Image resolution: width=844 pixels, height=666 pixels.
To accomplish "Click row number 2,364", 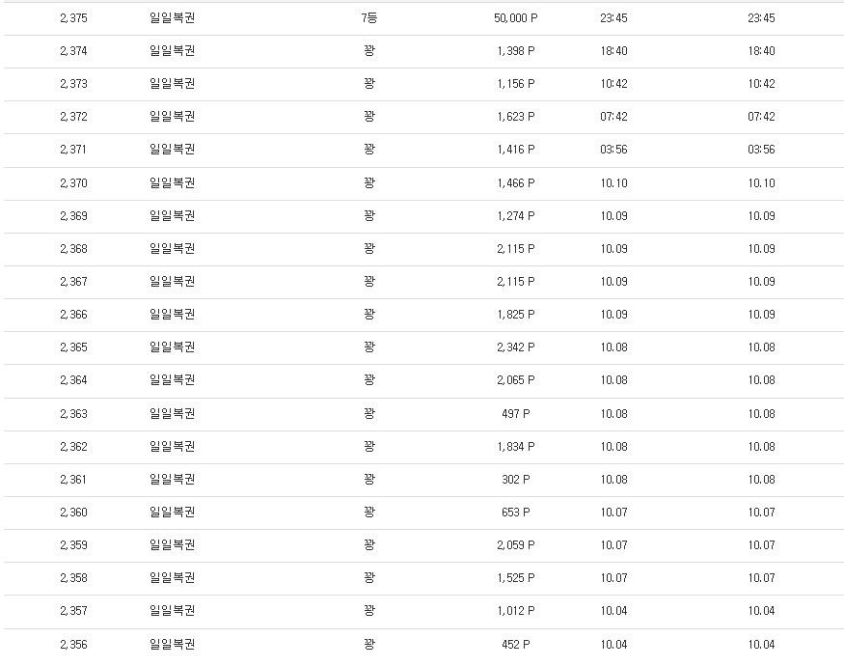I will point(73,380).
